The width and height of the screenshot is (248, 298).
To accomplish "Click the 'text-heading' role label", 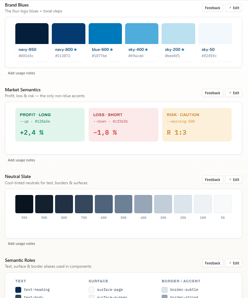I will coord(36,290).
